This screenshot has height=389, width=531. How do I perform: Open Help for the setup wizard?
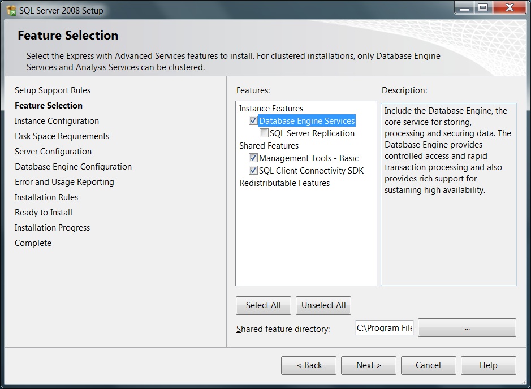coord(488,365)
